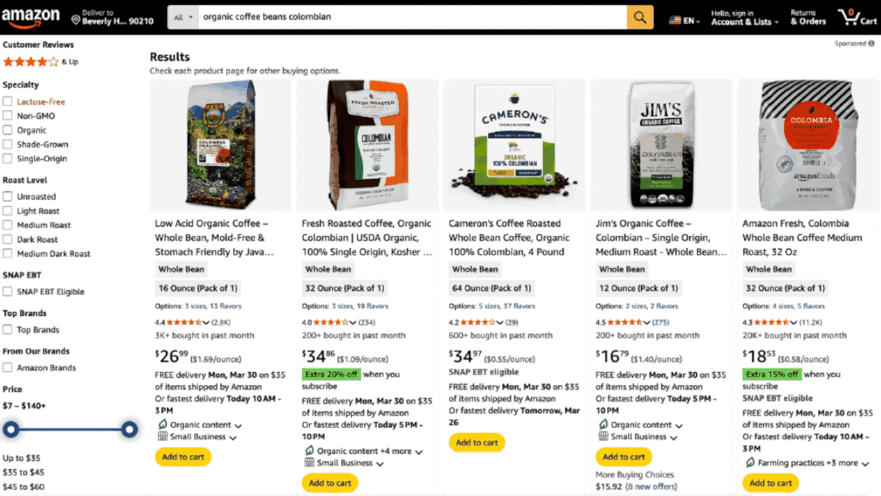Screen dimensions: 881x496
Task: Add Cameron's Coffee to cart
Action: pos(477,443)
